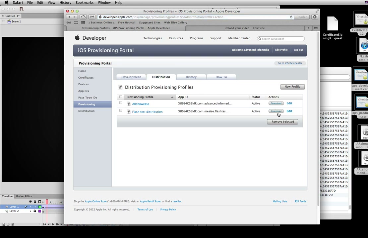Open the Safari Downloads button
The height and width of the screenshot is (238, 368).
[x=315, y=17]
